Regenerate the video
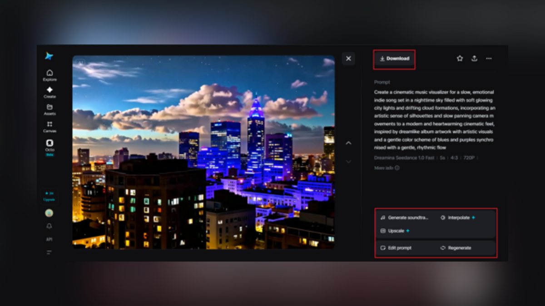 456,248
